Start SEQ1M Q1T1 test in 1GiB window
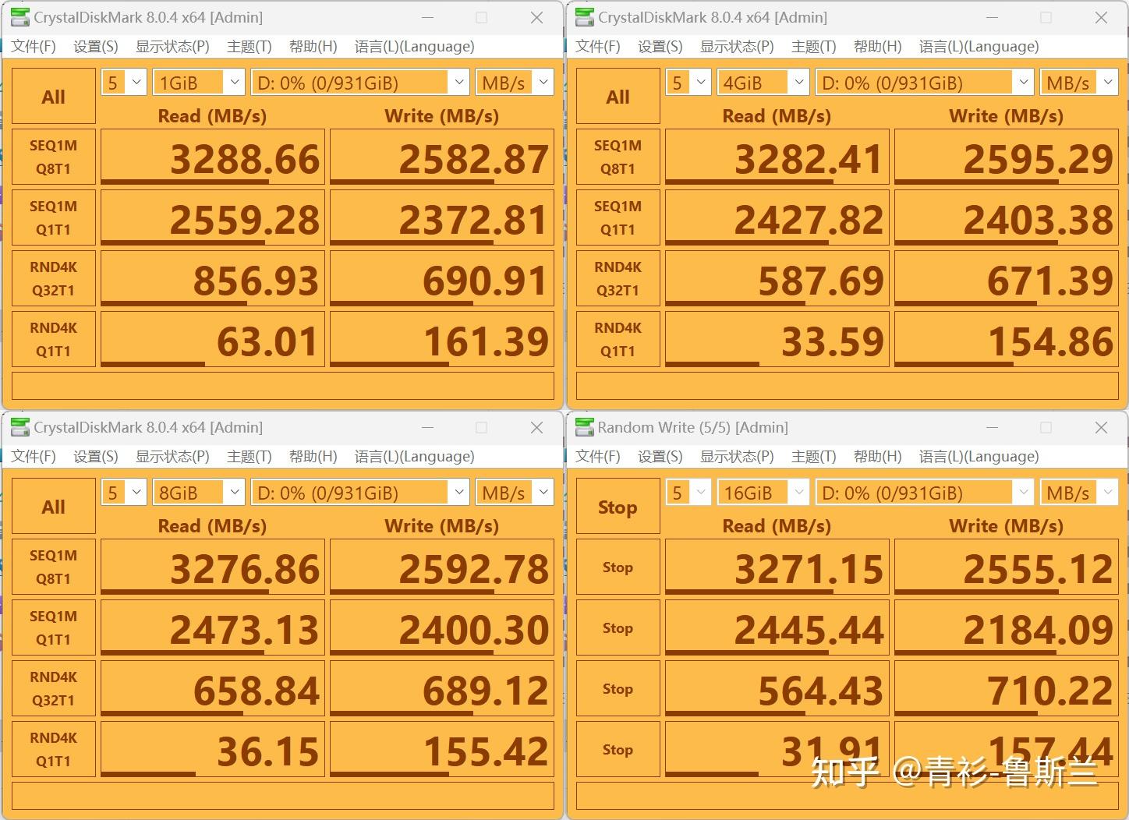The image size is (1129, 820). (54, 218)
